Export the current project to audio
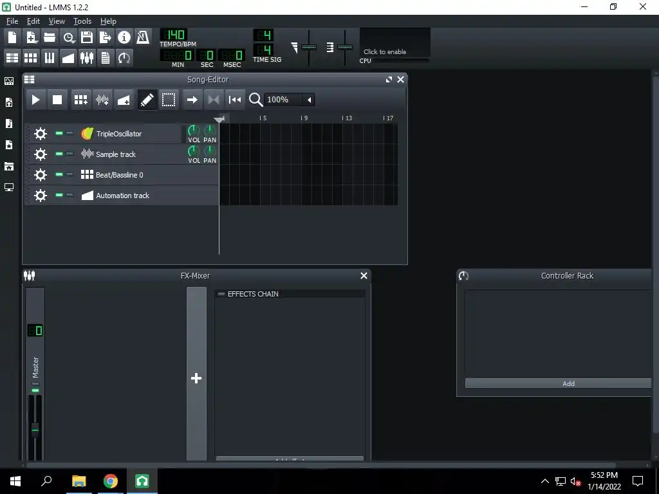659x494 pixels. (x=105, y=37)
